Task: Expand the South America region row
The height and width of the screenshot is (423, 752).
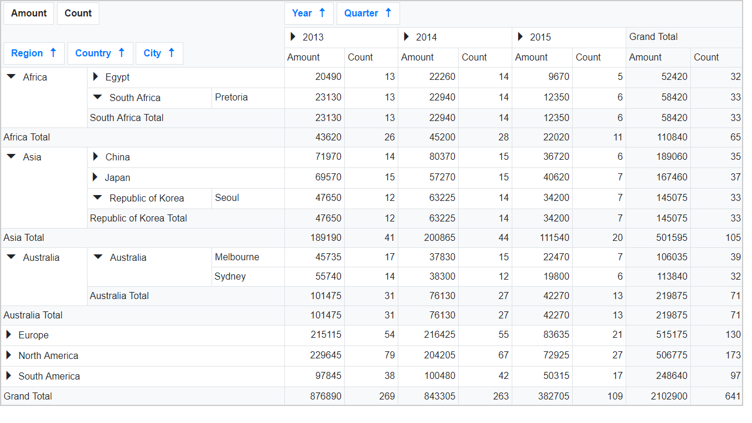Action: coord(9,376)
